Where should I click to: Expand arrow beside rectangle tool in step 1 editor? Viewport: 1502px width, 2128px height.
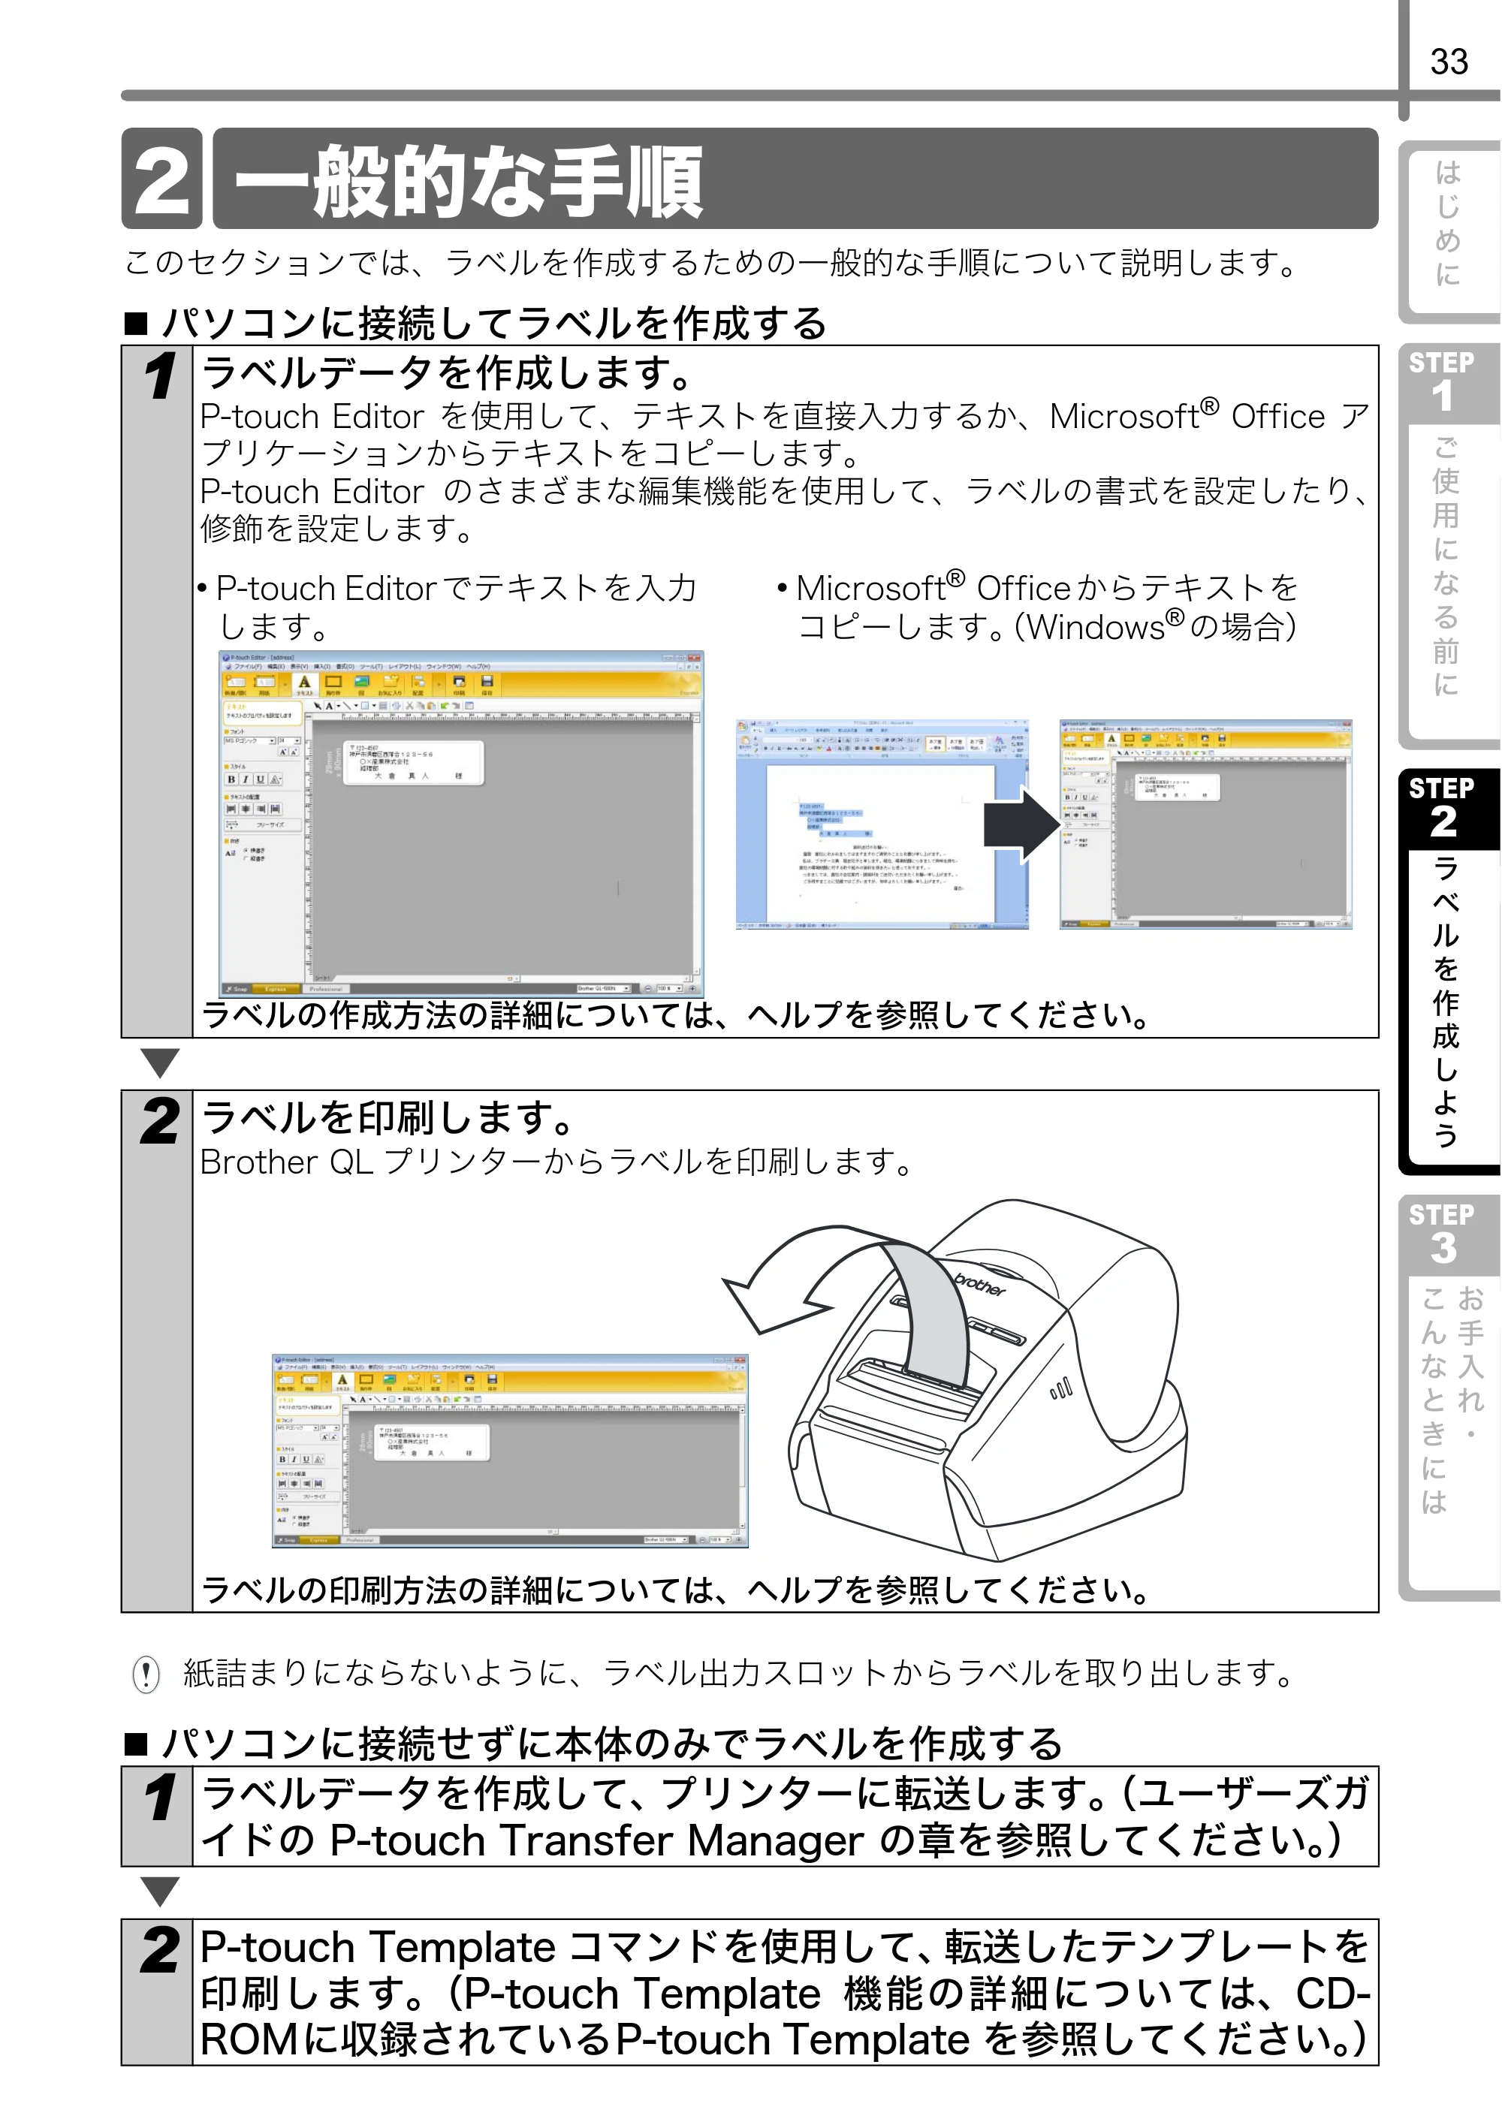pyautogui.click(x=375, y=707)
